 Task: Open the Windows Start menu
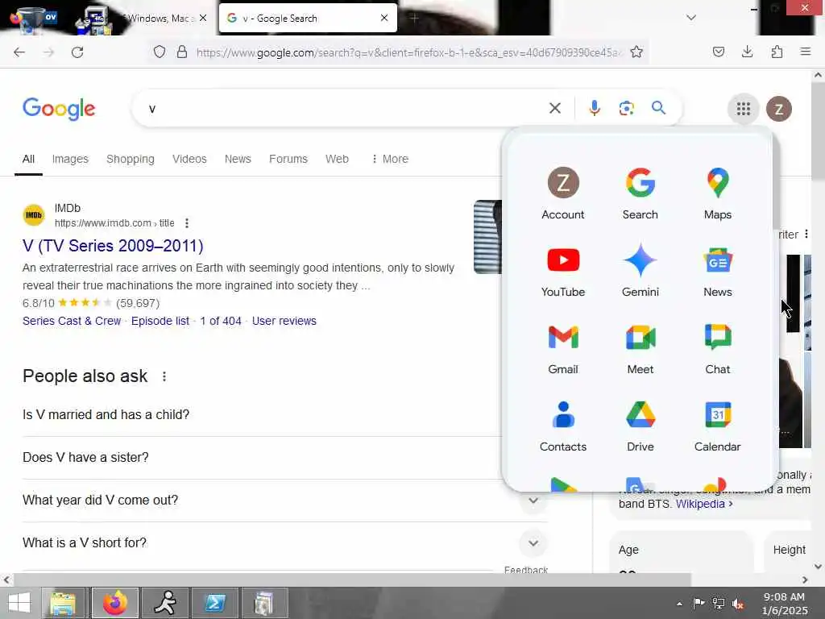pos(19,603)
